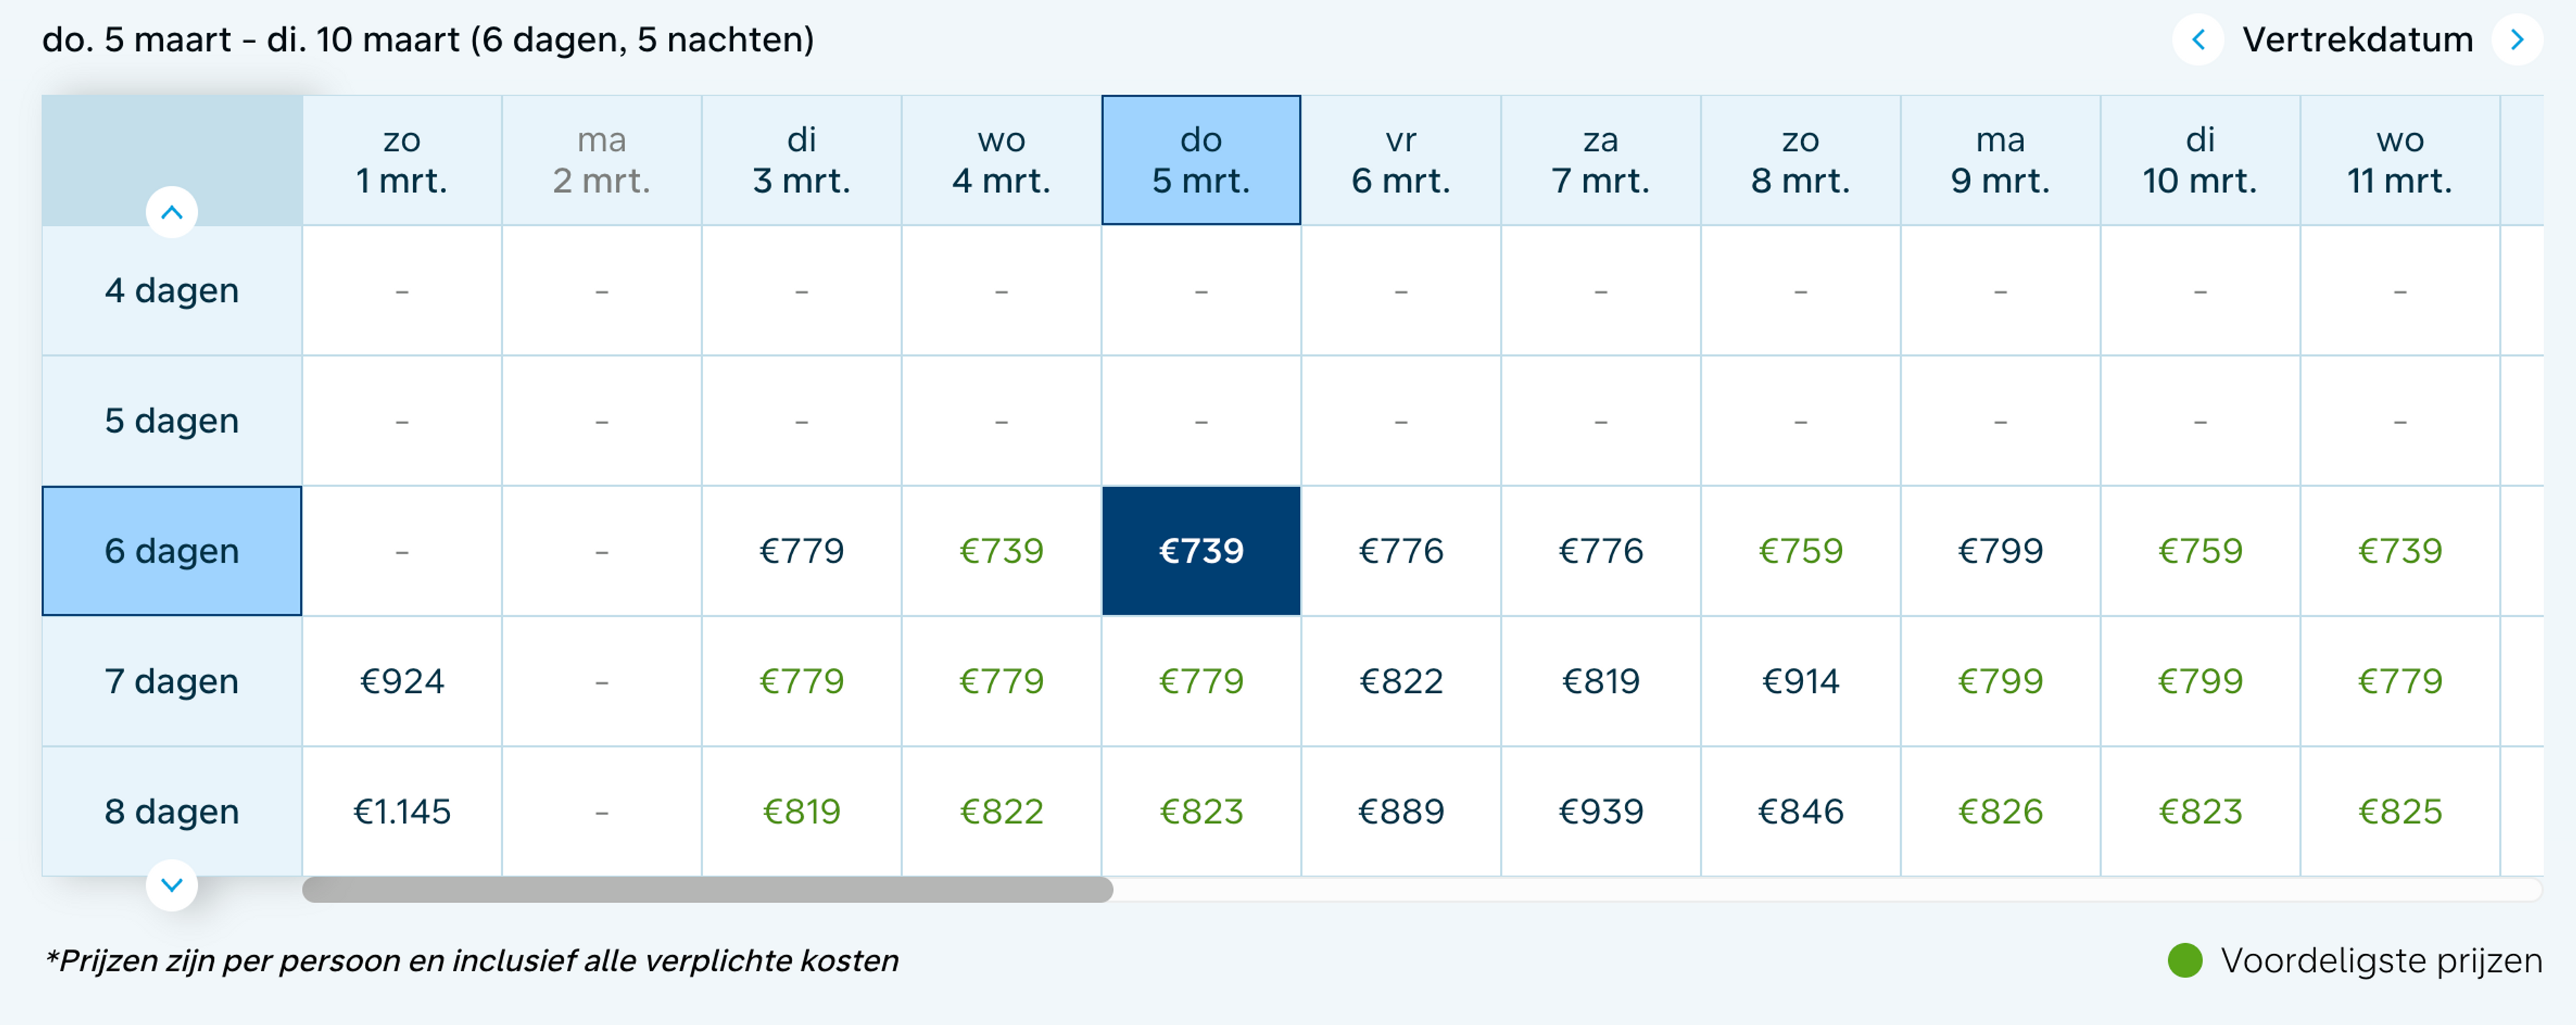Choose €939 price on za 7 mrt.
The image size is (2576, 1025).
click(1600, 811)
